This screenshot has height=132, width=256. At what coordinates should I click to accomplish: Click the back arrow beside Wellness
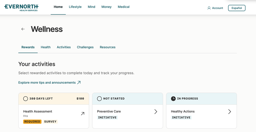point(23,29)
